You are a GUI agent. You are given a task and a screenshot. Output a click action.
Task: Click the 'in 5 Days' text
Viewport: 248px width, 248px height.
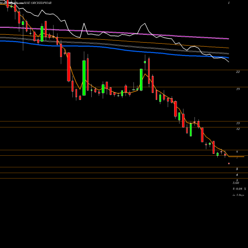pyautogui.click(x=238, y=195)
